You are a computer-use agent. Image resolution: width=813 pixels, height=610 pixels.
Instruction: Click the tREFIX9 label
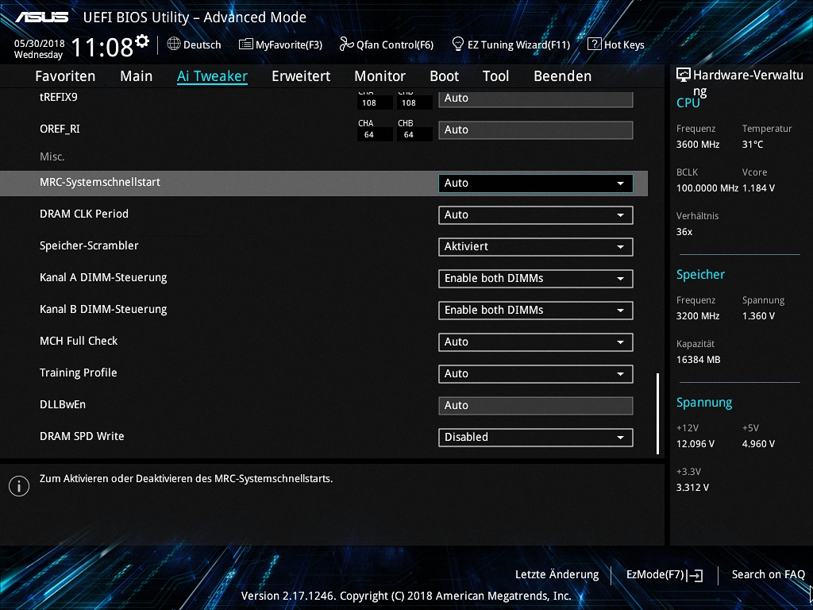pos(59,97)
